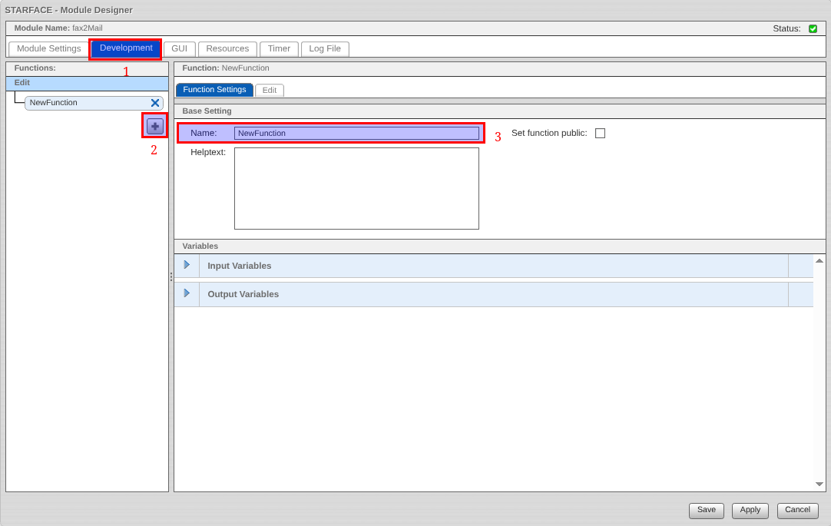Viewport: 831px width, 526px height.
Task: Delete NewFunction with the X icon
Action: (155, 103)
